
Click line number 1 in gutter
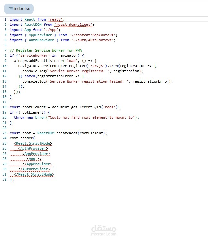[x=5, y=19]
